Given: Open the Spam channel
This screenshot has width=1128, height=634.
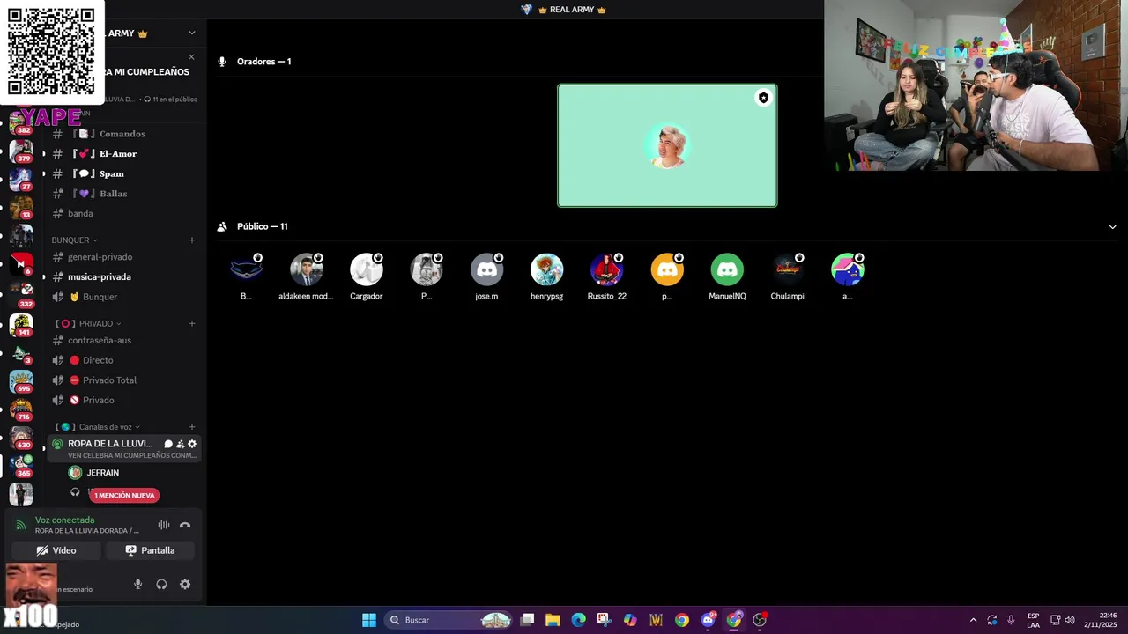Looking at the screenshot, I should pos(124,173).
